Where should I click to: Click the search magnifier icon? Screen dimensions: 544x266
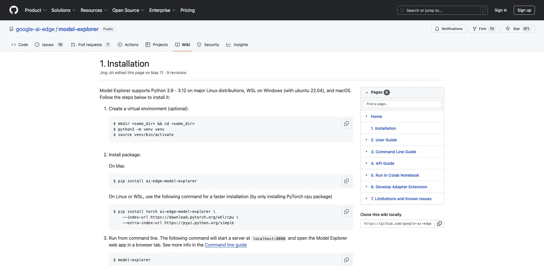tap(402, 10)
